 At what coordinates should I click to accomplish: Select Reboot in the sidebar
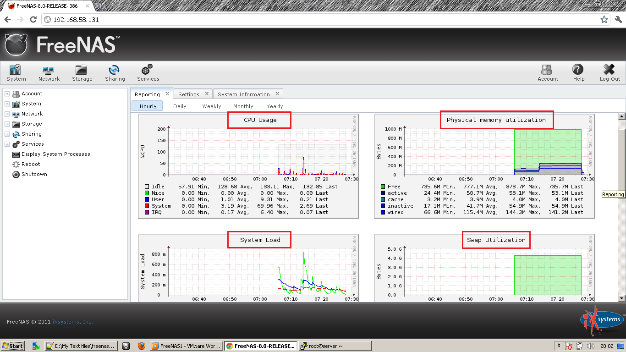pos(31,164)
